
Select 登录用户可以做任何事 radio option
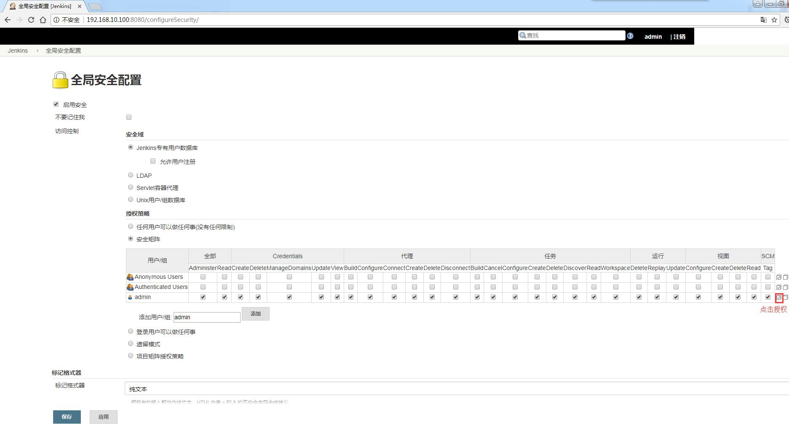(131, 331)
